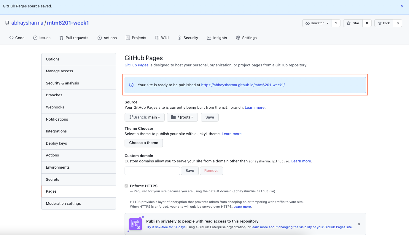Open the Wiki tab

pyautogui.click(x=162, y=38)
